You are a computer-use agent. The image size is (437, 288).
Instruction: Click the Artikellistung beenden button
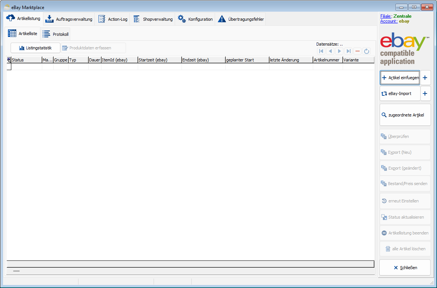(405, 233)
